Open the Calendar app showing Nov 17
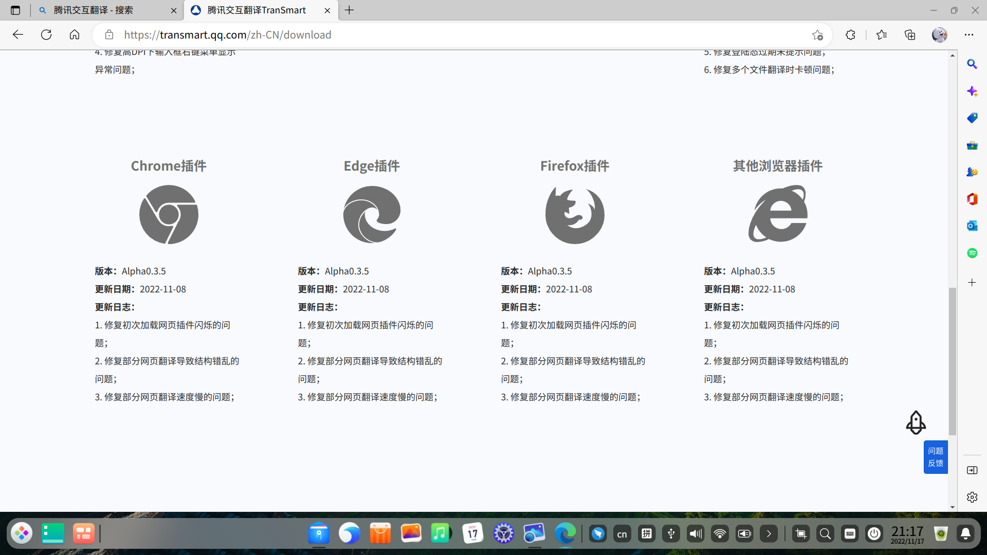This screenshot has width=987, height=555. point(472,533)
